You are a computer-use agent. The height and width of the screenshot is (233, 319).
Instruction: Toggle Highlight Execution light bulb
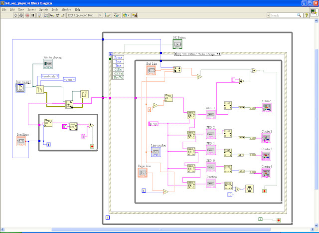[x=39, y=15]
